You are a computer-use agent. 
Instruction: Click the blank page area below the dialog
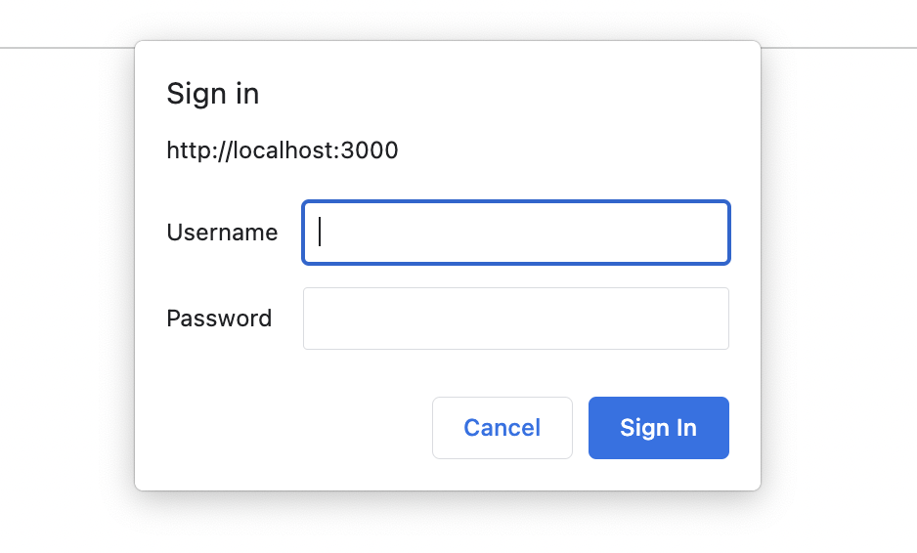458,523
